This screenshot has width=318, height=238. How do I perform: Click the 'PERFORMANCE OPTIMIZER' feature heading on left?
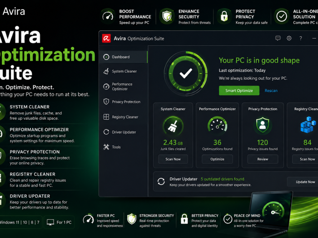click(x=39, y=130)
